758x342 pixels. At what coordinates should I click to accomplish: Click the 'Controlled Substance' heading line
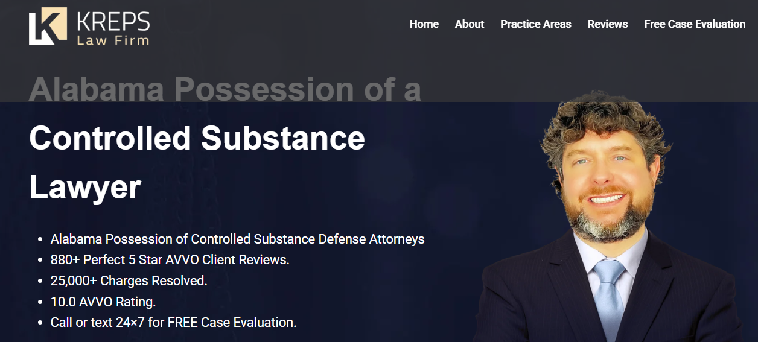(197, 138)
